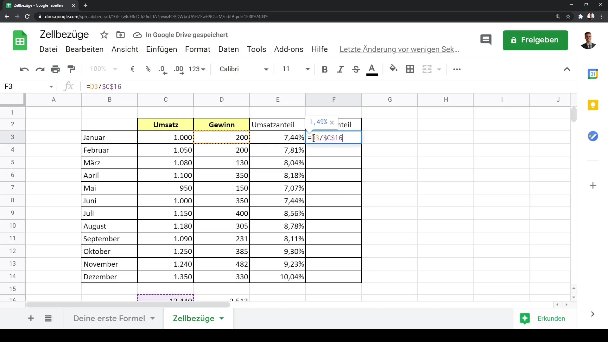The width and height of the screenshot is (608, 342).
Task: Open the name box dropdown arrow
Action: pos(51,87)
